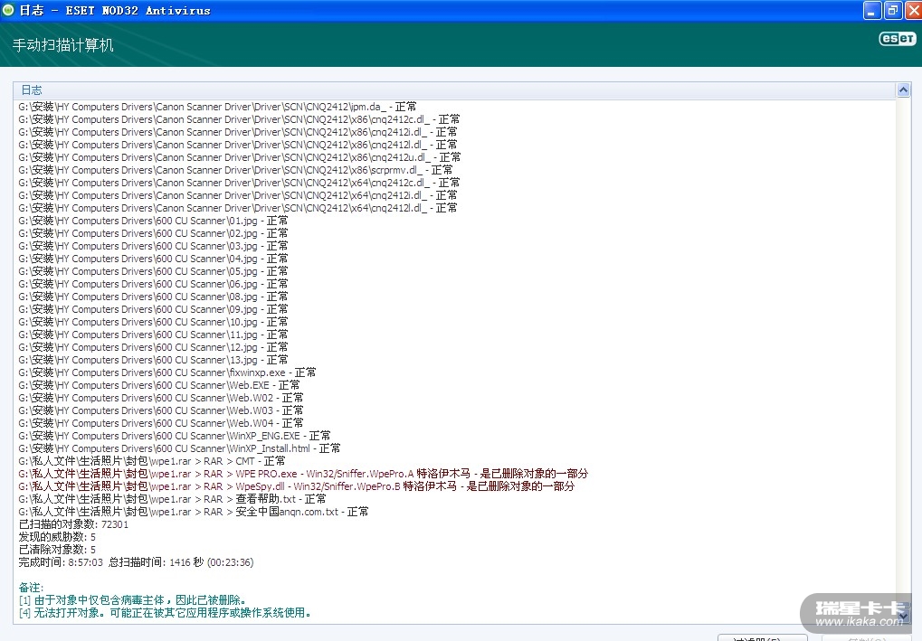
Task: Select the log row for 600 CU Scanner\11.jpg
Action: pos(154,335)
